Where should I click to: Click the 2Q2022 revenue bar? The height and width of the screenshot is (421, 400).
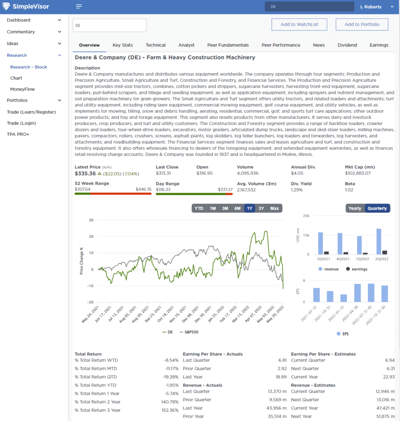coord(379,241)
